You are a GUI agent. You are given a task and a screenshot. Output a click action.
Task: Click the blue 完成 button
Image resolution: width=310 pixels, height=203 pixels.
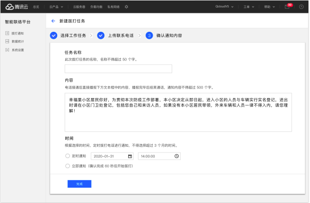(x=79, y=184)
